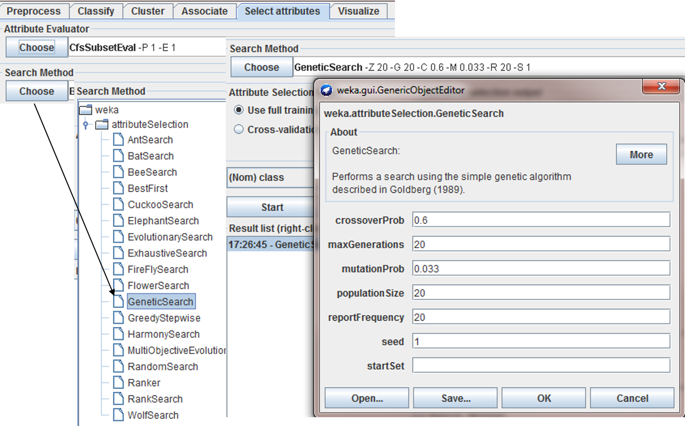Viewport: 685px width, 426px height.
Task: Click the Open... button in editor dialog
Action: coord(367,398)
